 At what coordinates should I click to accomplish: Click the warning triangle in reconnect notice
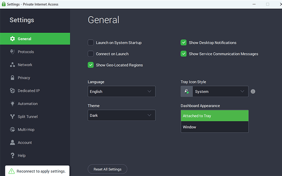[12, 171]
